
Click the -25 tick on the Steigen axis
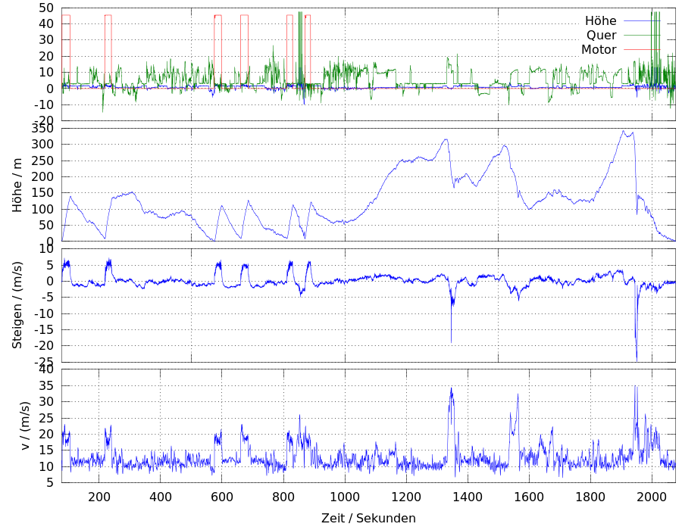45,362
